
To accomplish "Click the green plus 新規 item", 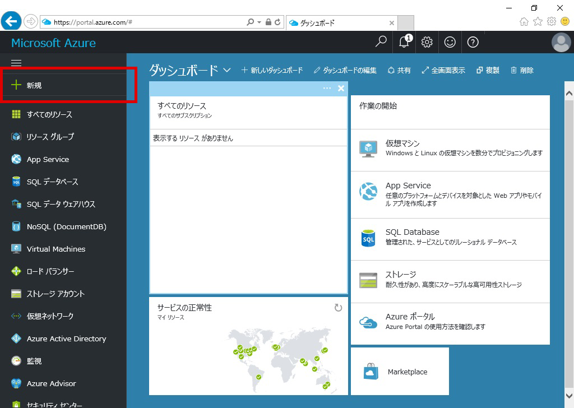I will click(64, 85).
